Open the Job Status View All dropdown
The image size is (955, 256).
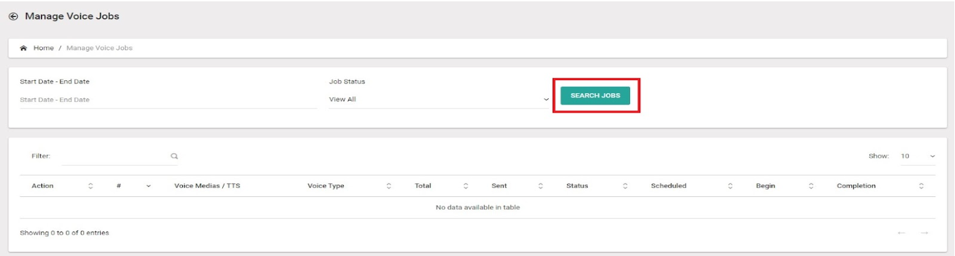tap(438, 100)
